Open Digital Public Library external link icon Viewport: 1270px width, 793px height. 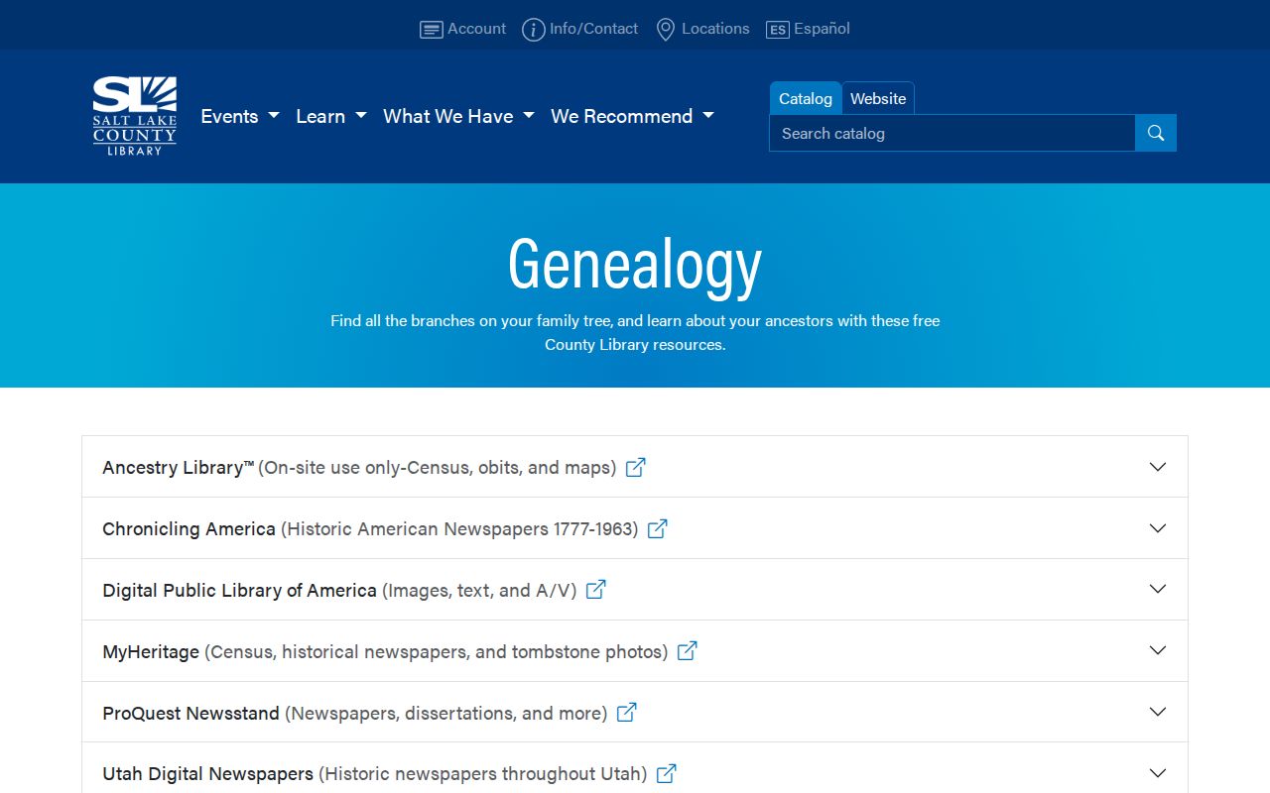coord(595,590)
